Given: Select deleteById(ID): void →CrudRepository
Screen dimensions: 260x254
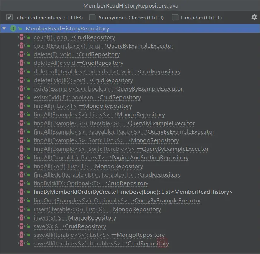Looking at the screenshot, I should (84, 80).
